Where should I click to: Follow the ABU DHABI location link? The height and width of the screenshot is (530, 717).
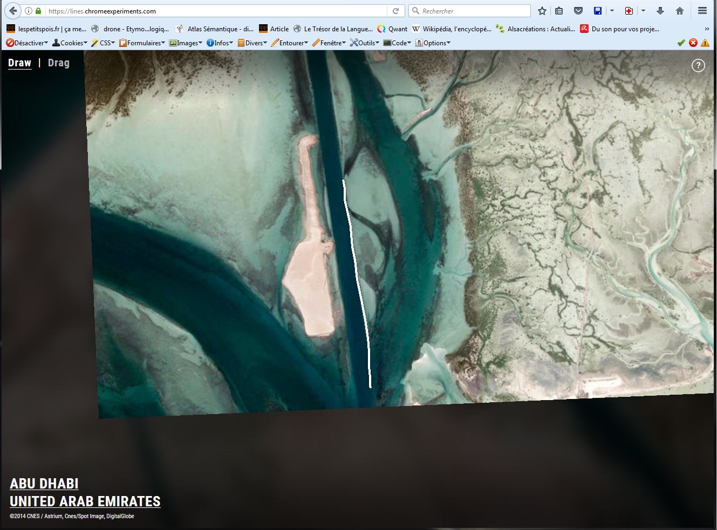click(44, 484)
